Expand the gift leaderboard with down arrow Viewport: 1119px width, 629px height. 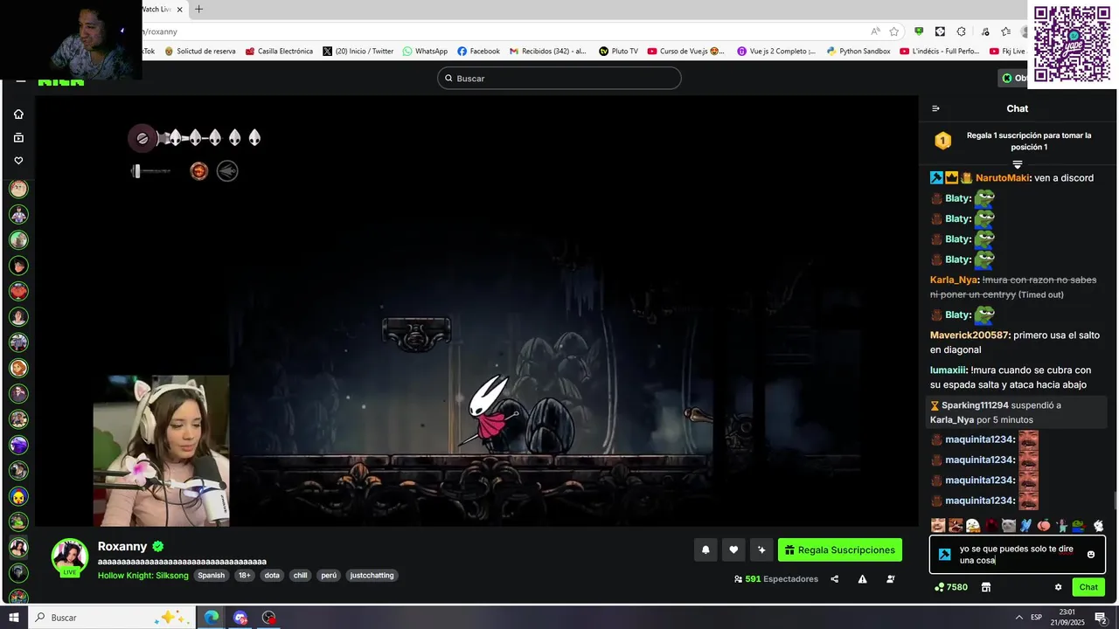pyautogui.click(x=1017, y=164)
